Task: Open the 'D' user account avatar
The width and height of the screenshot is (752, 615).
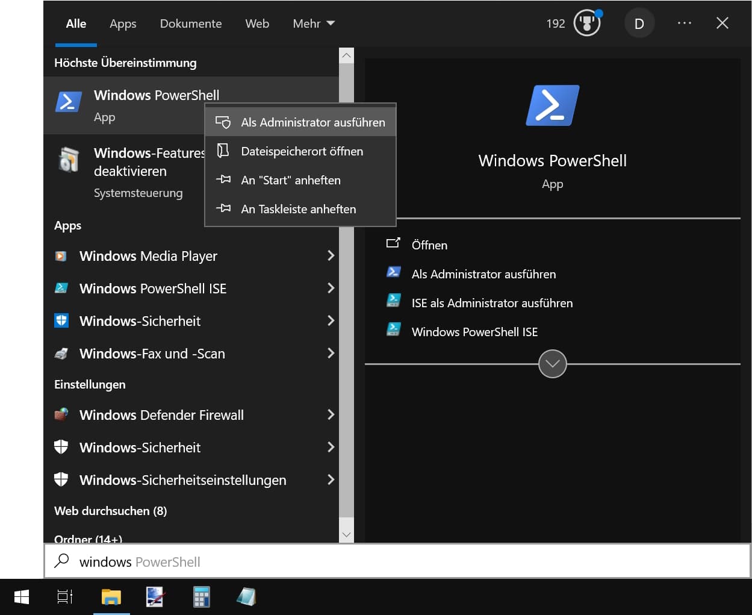Action: [639, 23]
